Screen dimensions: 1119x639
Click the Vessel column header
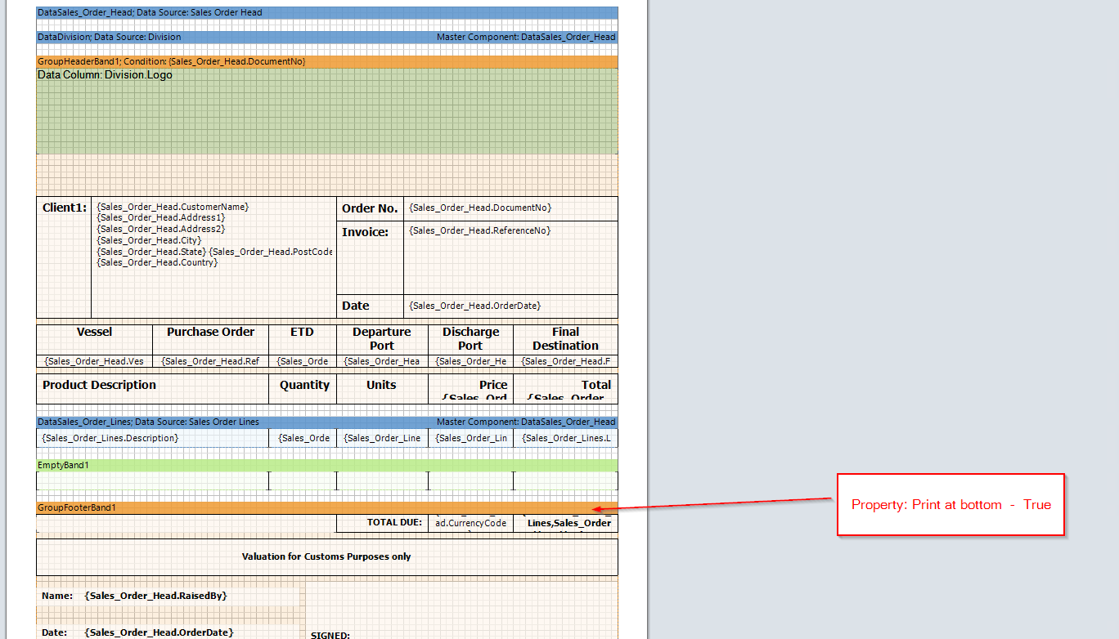(94, 333)
